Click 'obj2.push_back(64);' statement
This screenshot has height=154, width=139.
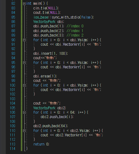(51, 126)
